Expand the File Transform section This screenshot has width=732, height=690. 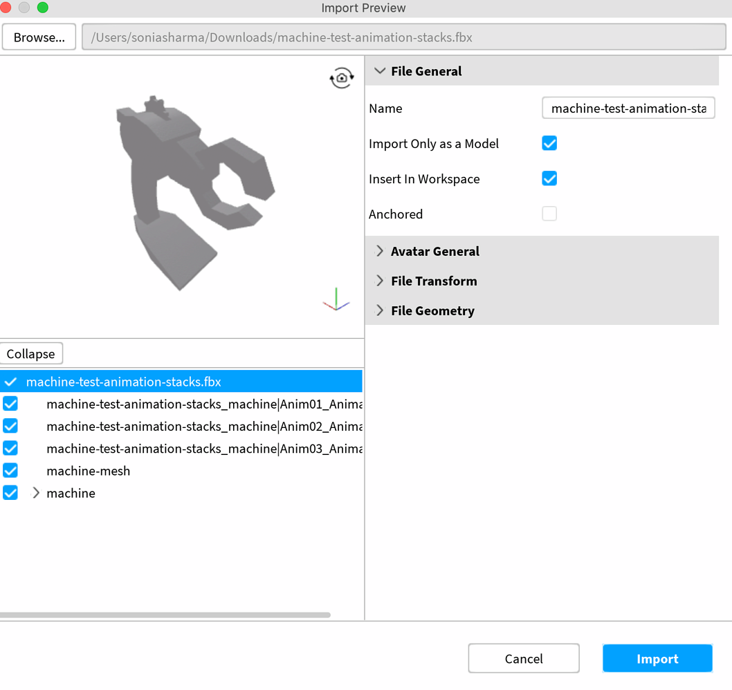380,281
